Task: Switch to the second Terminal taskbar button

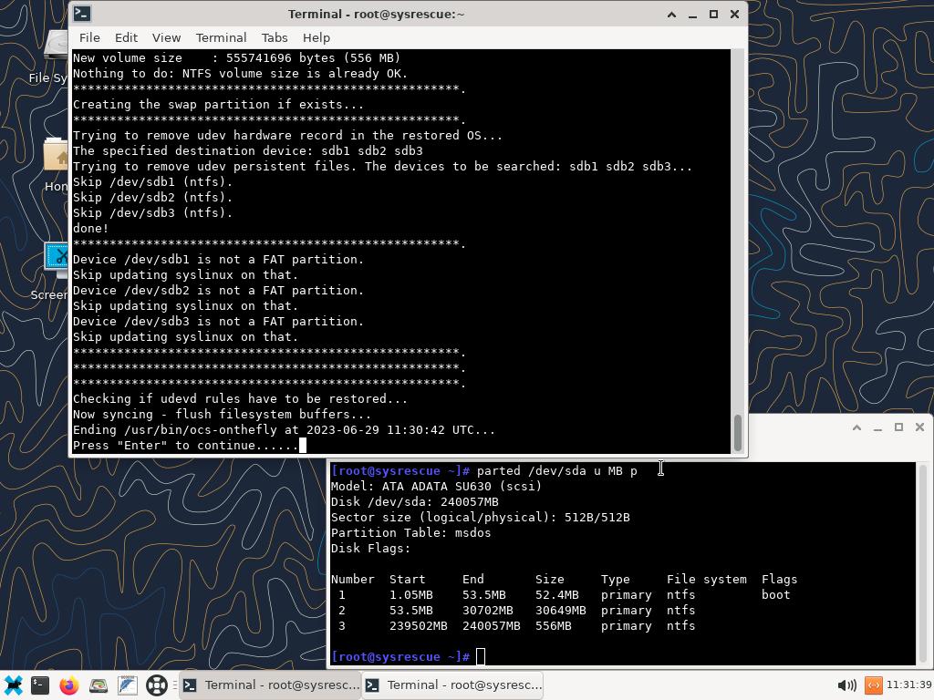Action: tap(453, 685)
